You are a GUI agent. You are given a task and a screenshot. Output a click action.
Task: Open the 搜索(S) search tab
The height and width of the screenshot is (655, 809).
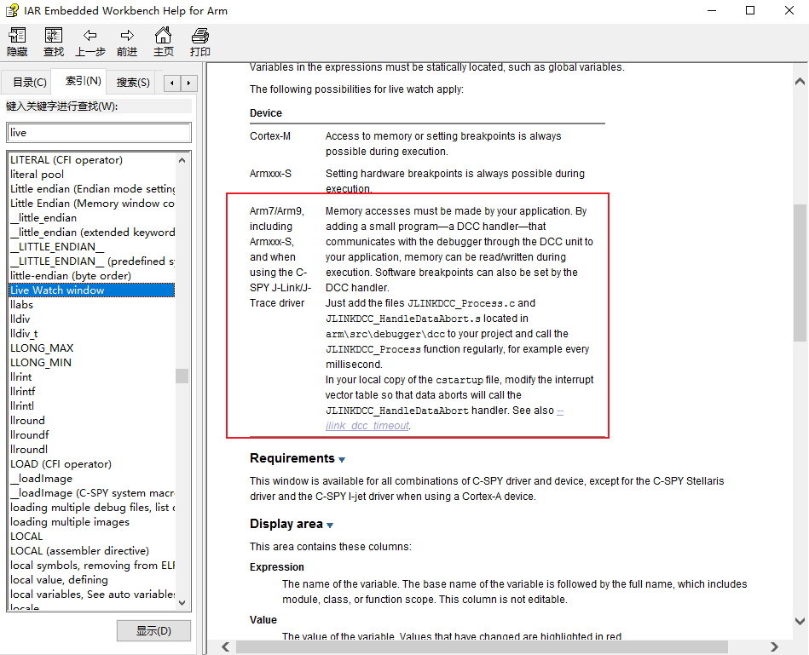(x=133, y=83)
